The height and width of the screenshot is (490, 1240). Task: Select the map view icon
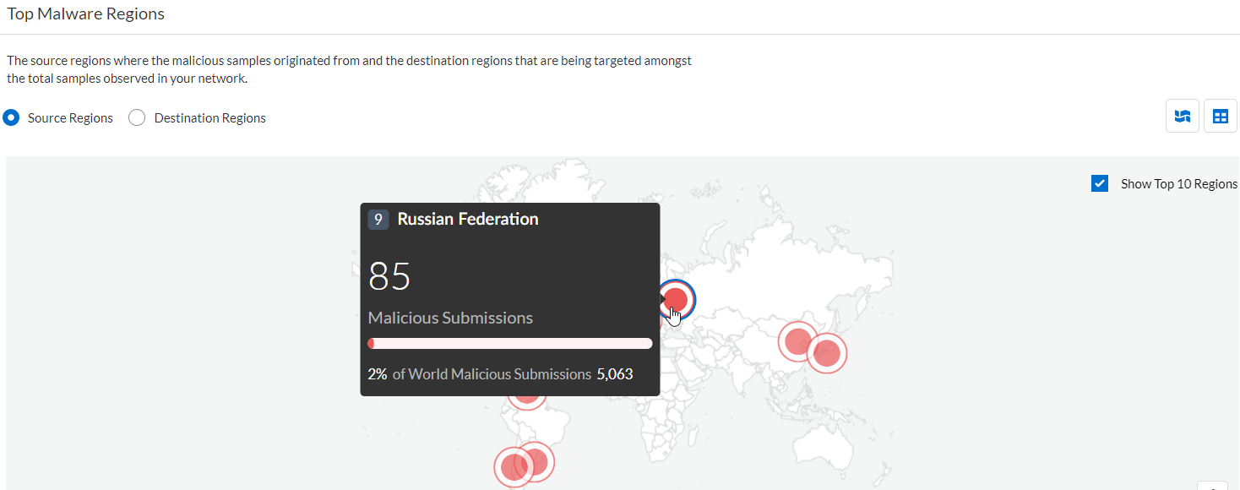pyautogui.click(x=1182, y=116)
